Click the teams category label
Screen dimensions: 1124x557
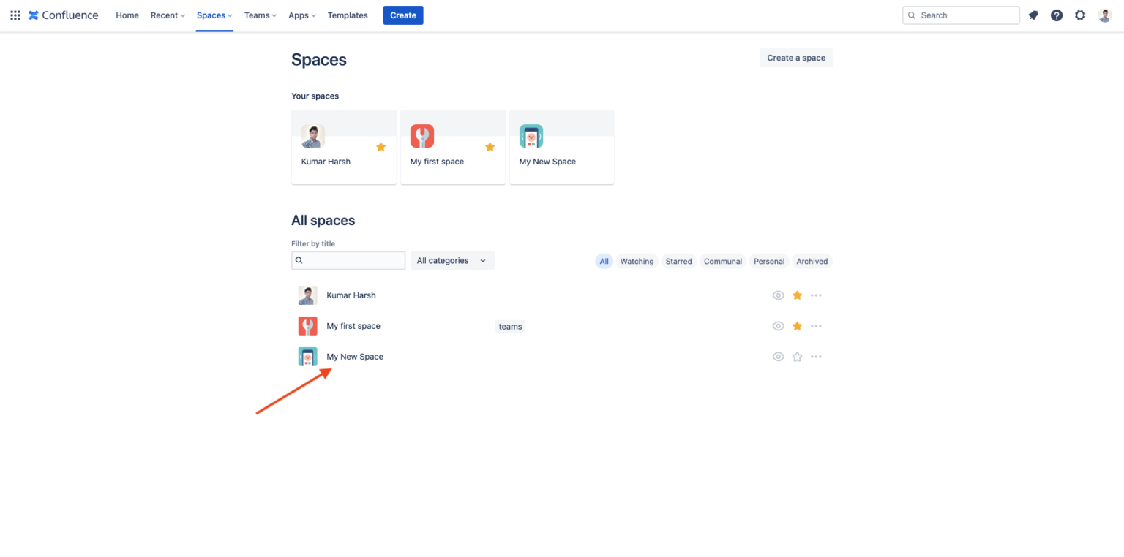[x=510, y=326]
